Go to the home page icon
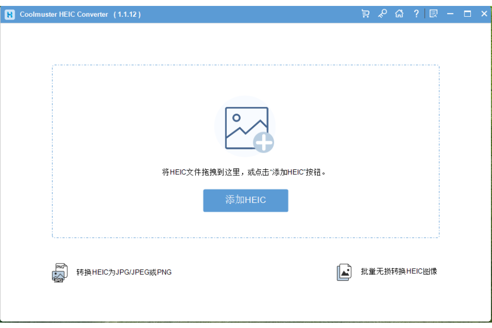 tap(399, 14)
